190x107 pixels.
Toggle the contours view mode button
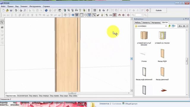pos(82,15)
